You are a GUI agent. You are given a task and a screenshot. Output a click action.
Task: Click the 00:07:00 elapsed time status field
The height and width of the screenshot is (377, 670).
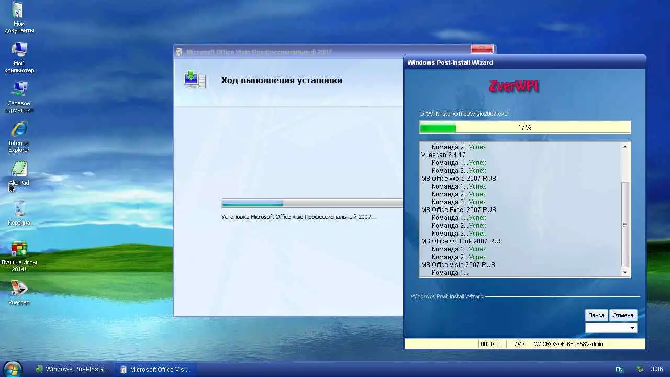[x=492, y=344]
